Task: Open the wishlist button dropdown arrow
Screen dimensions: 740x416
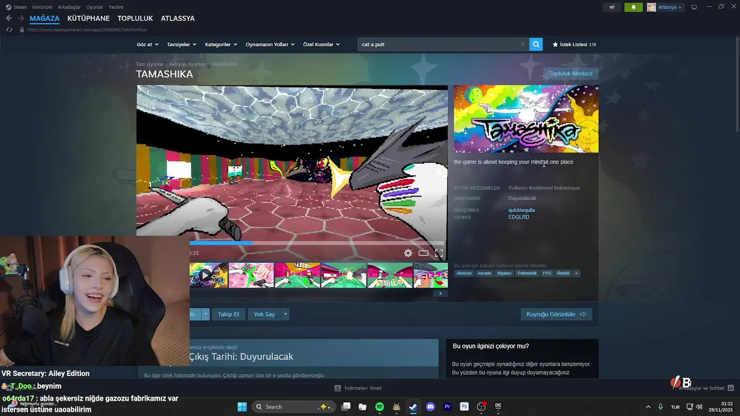Action: pyautogui.click(x=205, y=314)
